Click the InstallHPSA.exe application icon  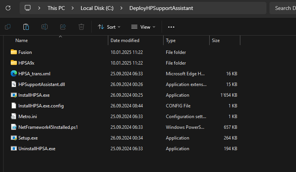point(14,95)
